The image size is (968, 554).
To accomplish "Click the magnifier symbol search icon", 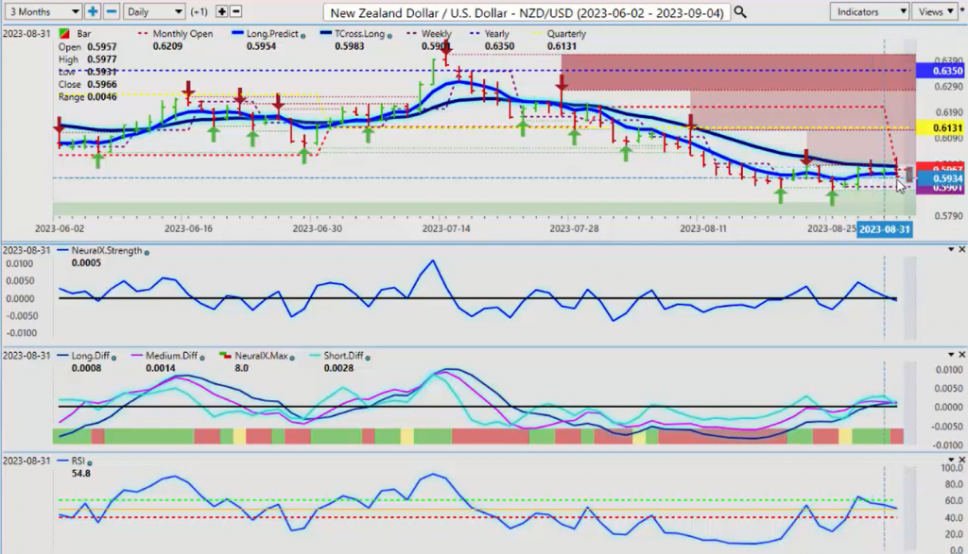I will 739,11.
